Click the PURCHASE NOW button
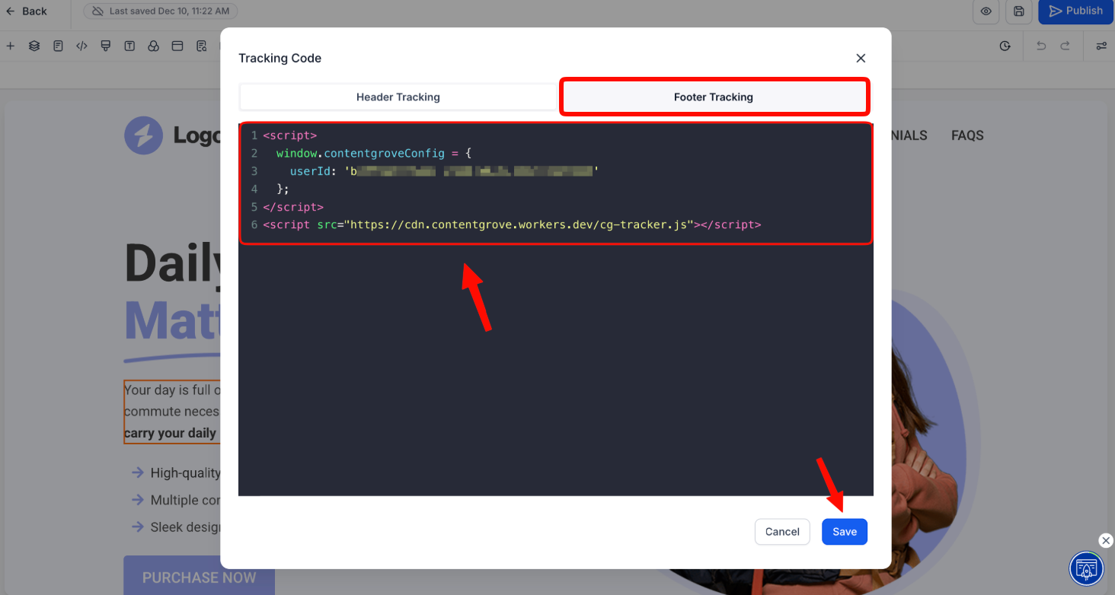The width and height of the screenshot is (1115, 595). point(199,577)
